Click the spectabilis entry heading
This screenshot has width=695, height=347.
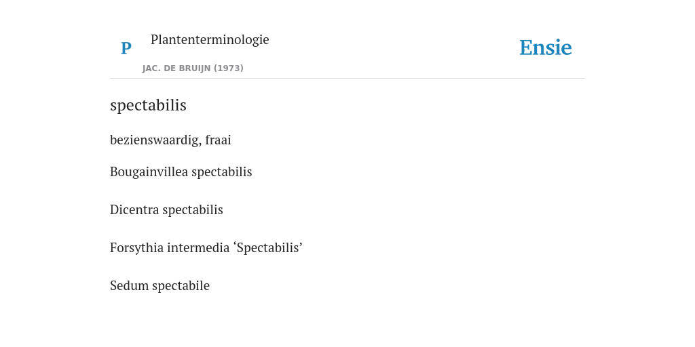coord(148,105)
